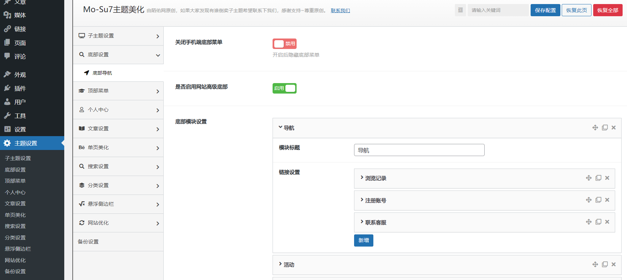The width and height of the screenshot is (627, 280).
Task: Open 插件 in the WordPress admin menu
Action: click(20, 88)
